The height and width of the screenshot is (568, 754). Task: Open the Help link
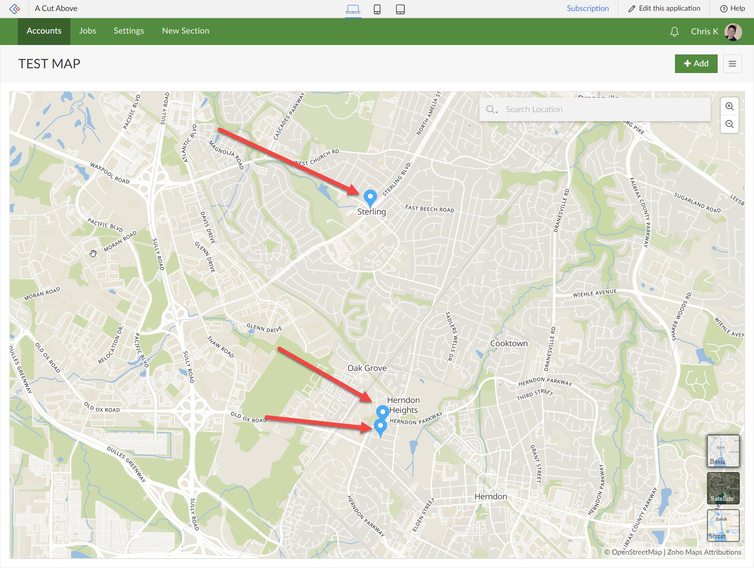(x=732, y=8)
